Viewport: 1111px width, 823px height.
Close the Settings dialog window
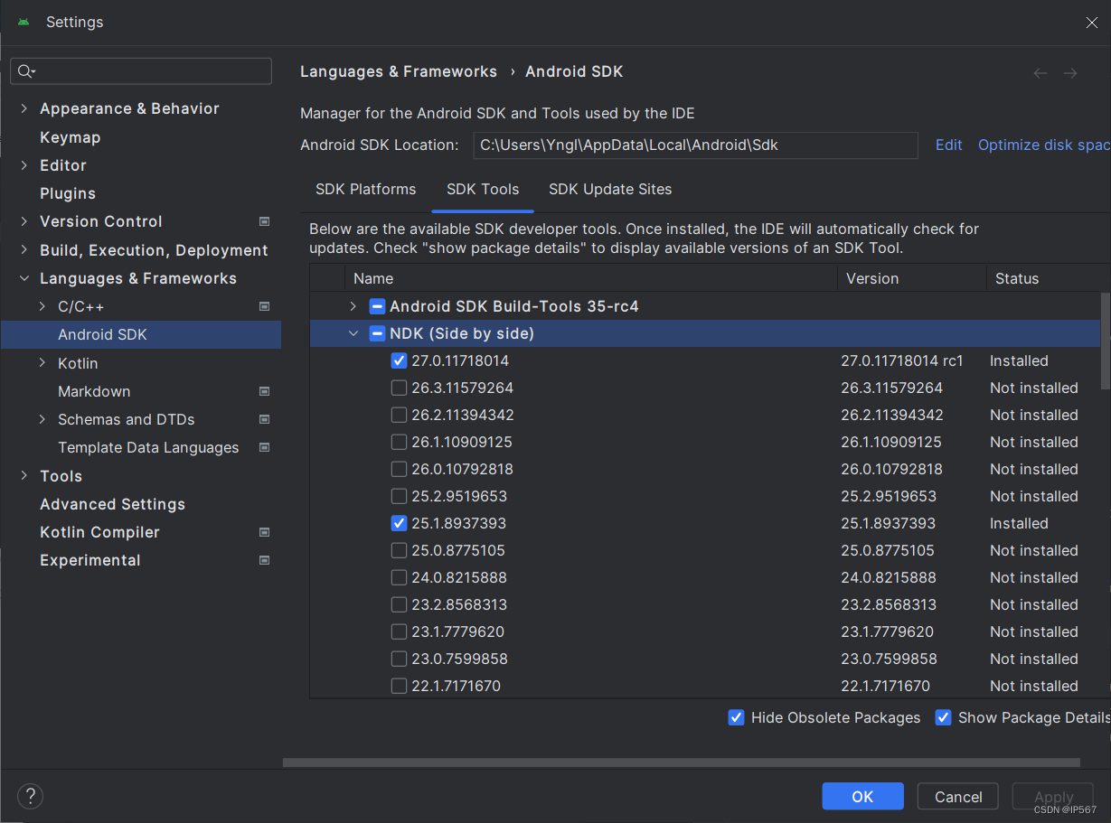coord(1092,23)
